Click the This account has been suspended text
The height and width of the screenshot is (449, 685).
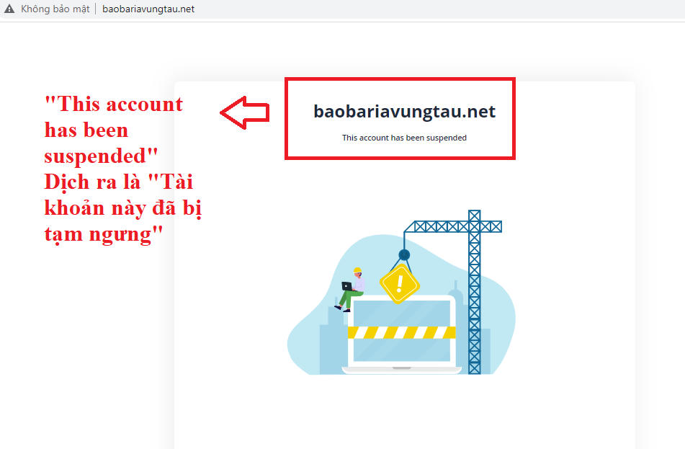(x=404, y=138)
